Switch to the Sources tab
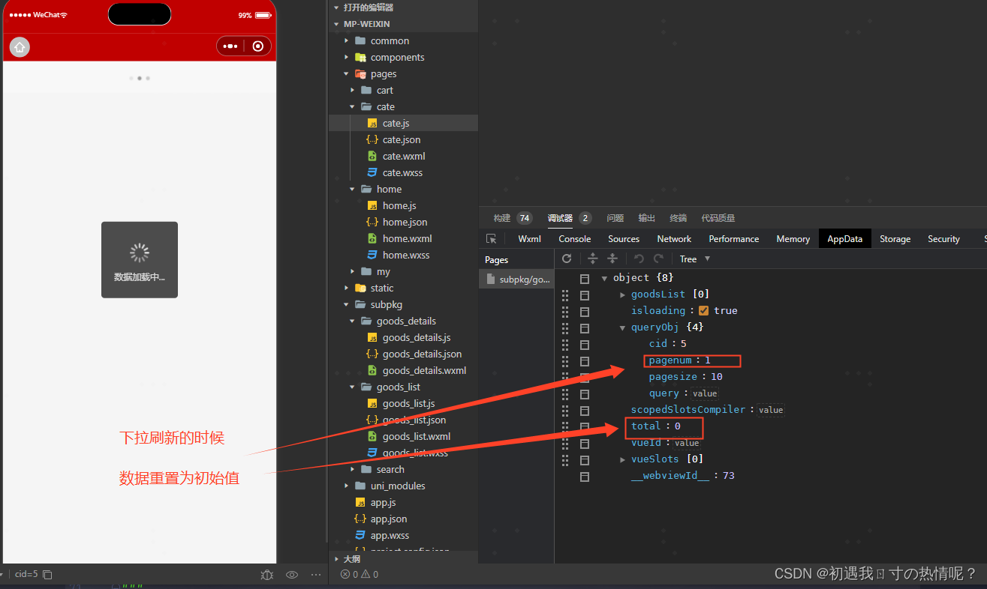Screen dimensions: 987x589 624,239
